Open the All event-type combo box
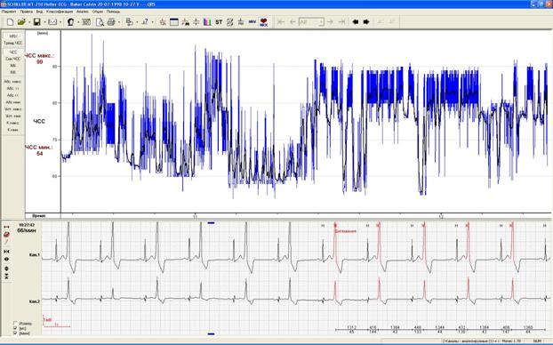This screenshot has width=553, height=345. tap(311, 22)
